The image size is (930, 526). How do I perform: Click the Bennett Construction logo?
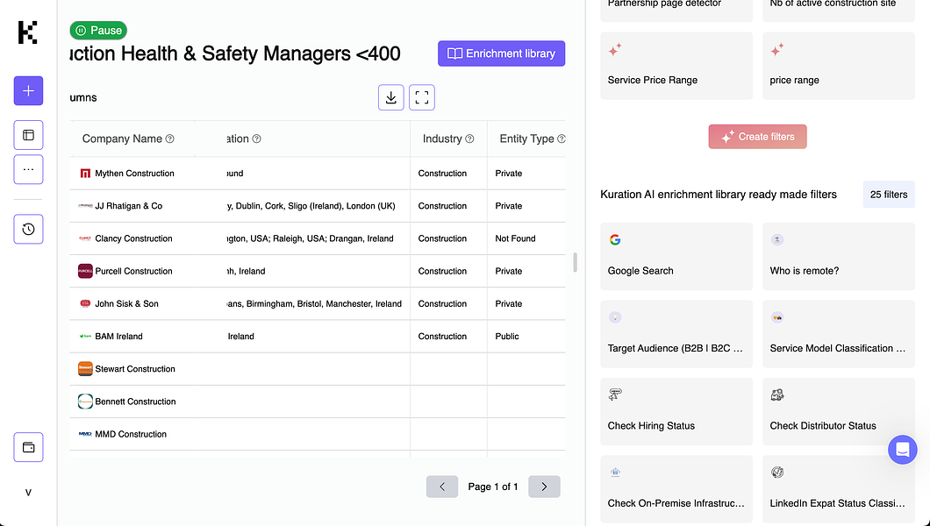click(x=85, y=401)
